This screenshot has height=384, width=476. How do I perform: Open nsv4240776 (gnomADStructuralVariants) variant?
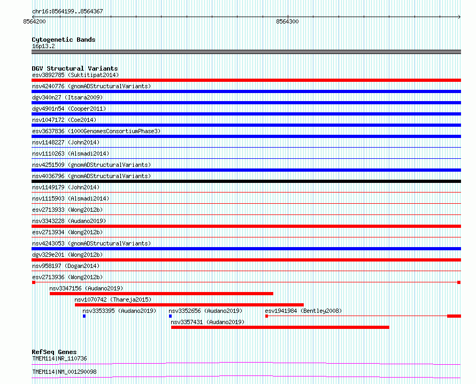tap(91, 86)
